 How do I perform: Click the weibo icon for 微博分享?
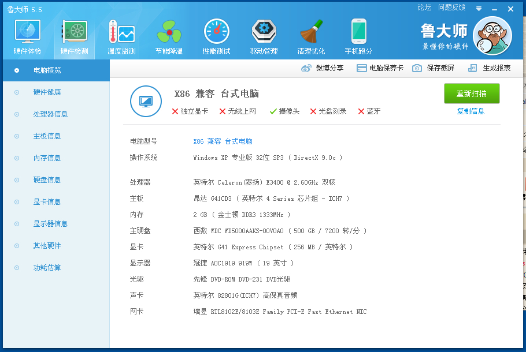pyautogui.click(x=306, y=68)
